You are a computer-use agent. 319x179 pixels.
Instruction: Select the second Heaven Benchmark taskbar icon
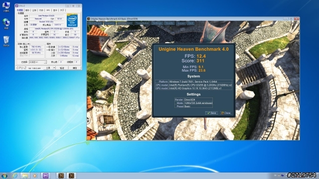point(71,176)
